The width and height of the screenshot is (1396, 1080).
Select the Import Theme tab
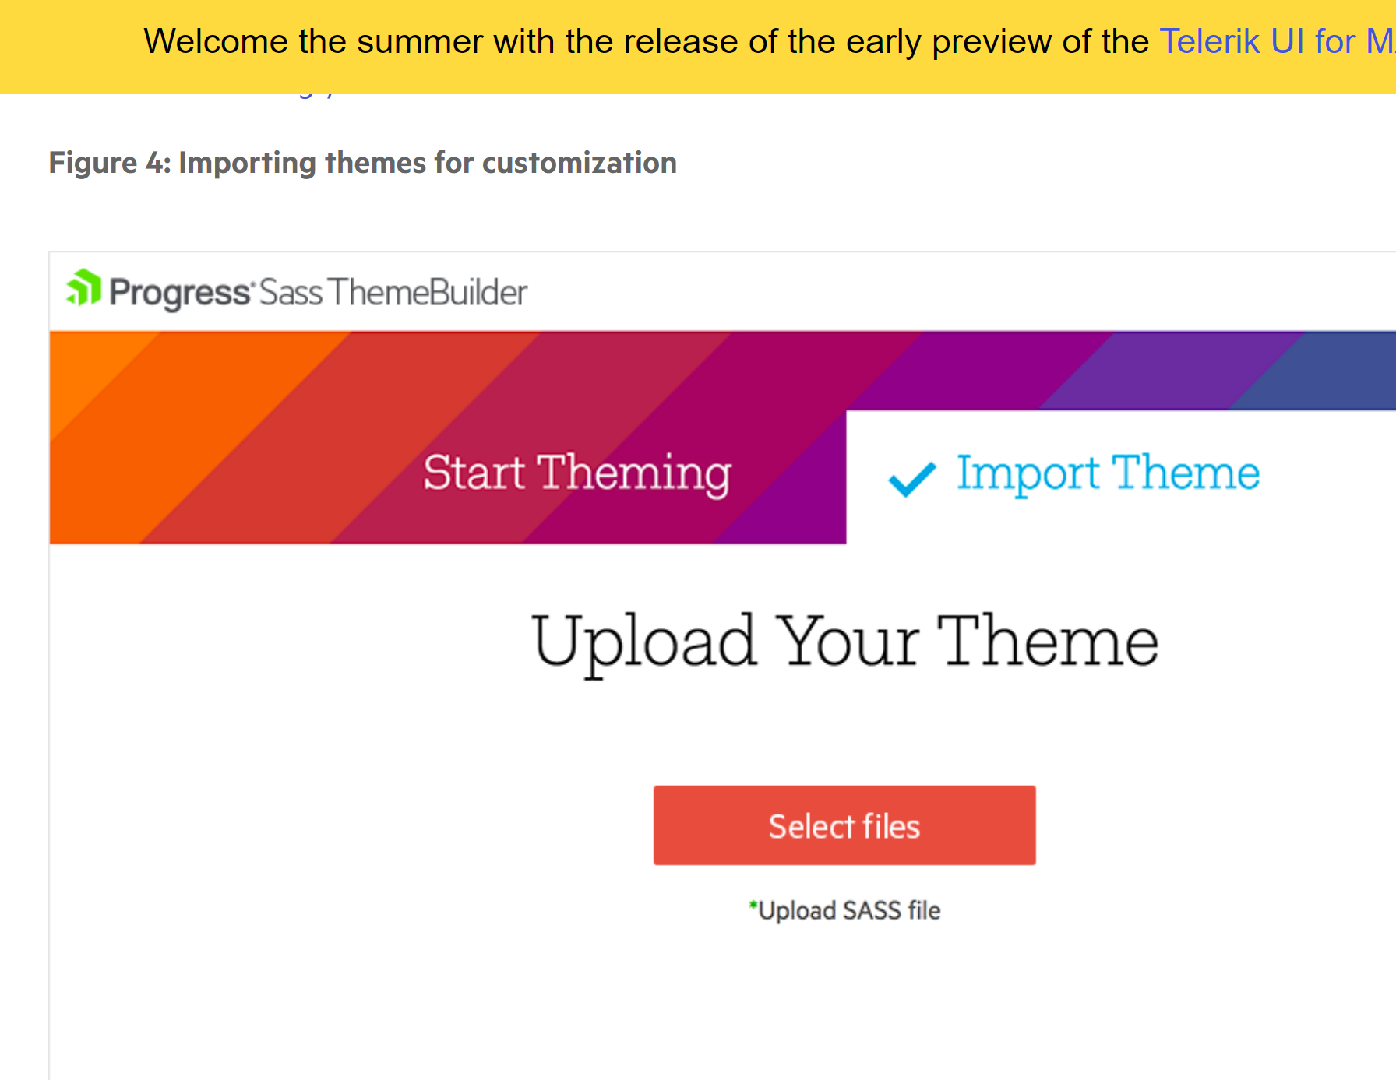(1107, 473)
